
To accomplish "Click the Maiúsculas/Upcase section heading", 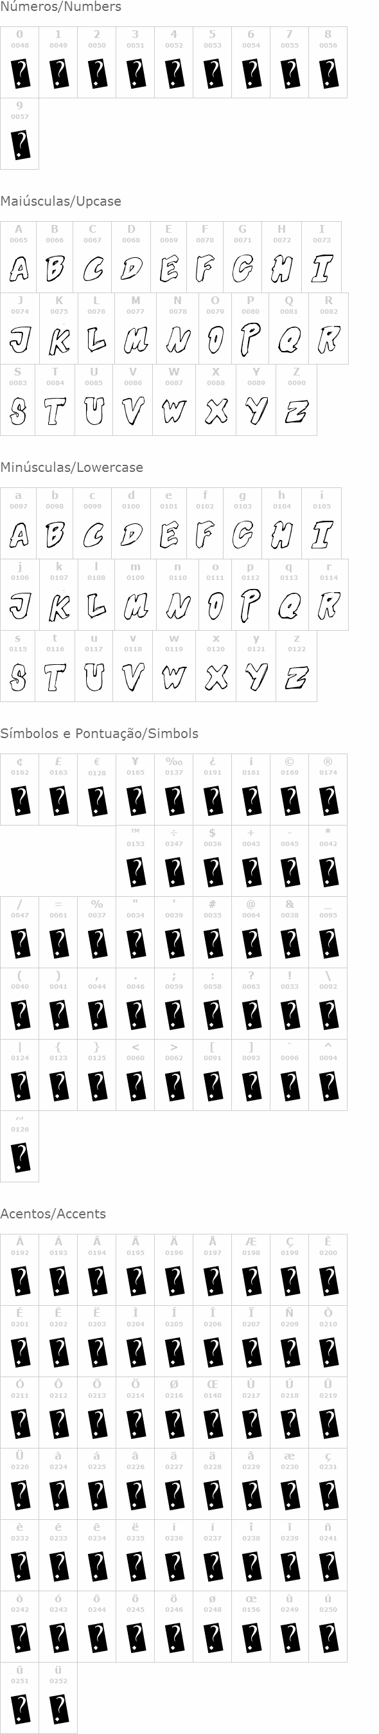I will coord(60,201).
